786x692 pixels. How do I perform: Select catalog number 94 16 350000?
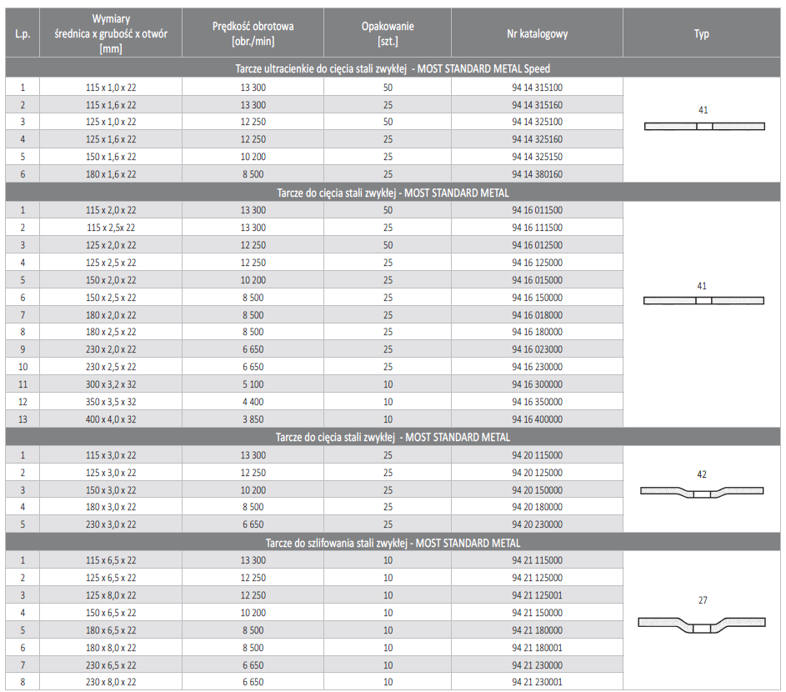[x=537, y=402]
